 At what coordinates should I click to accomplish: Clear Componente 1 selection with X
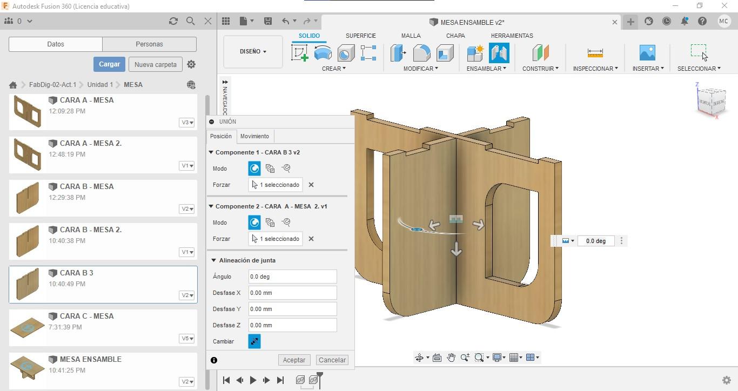coord(311,185)
